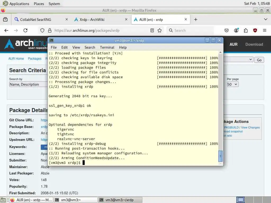Close the Xrdp - ArchWiki tab
The image size is (271, 203).
click(x=126, y=20)
